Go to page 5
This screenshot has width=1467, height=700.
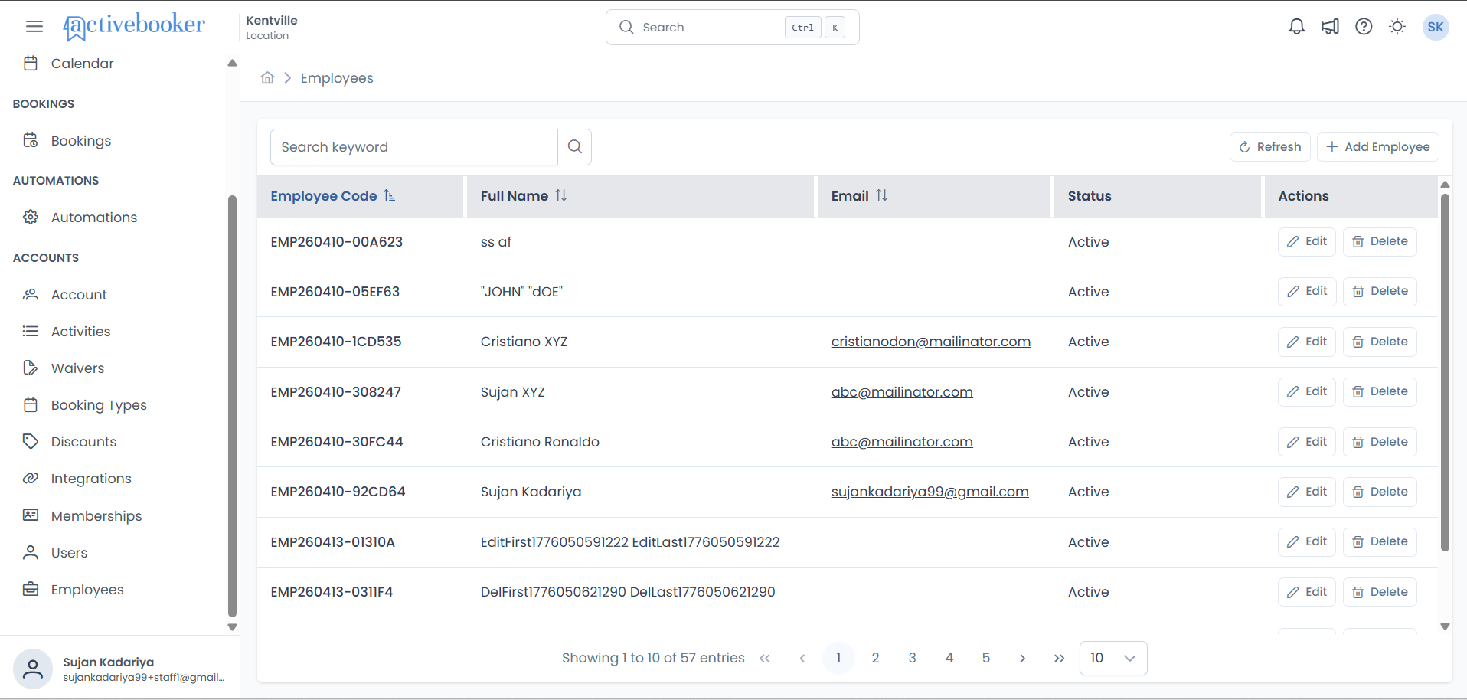(x=985, y=658)
